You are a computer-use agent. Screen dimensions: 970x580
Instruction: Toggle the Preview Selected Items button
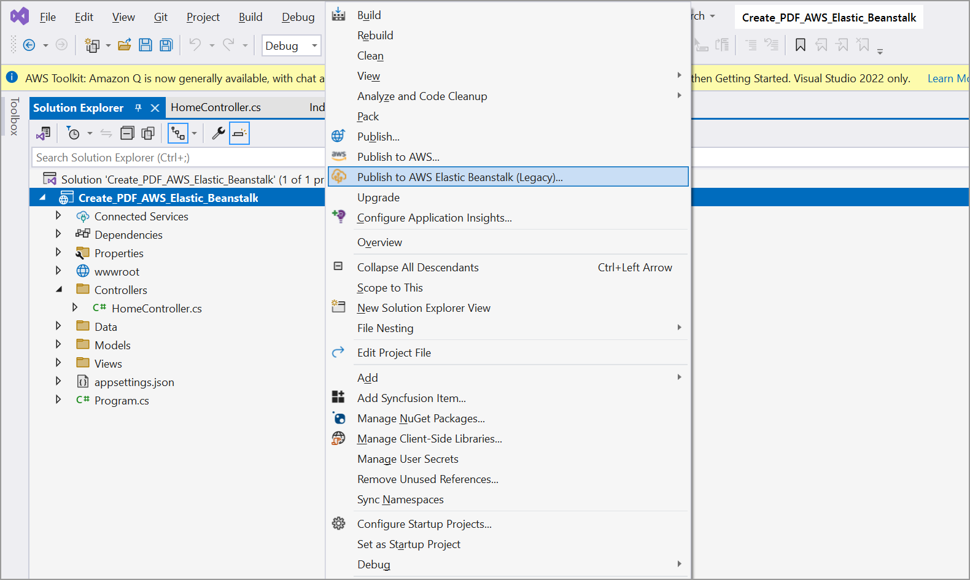tap(239, 133)
